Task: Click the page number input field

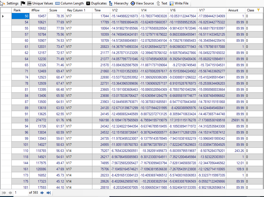Action: (20, 193)
